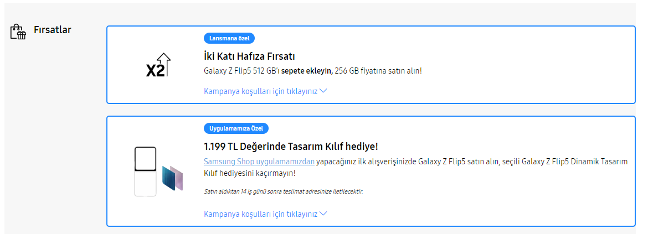Image resolution: width=648 pixels, height=234 pixels.
Task: Click the 1.199 TL Değerinde Tasarım Kılıf hediye heading
Action: pyautogui.click(x=291, y=147)
